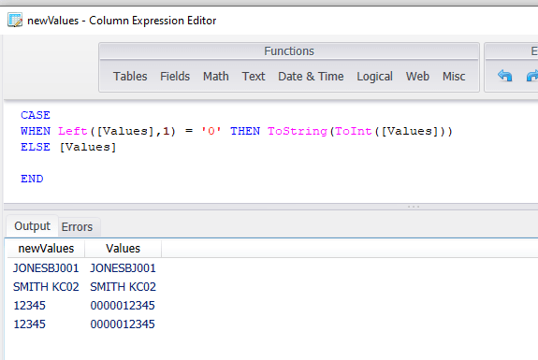Click the Column Expression Editor window icon
Screen dimensions: 538x360
point(15,21)
